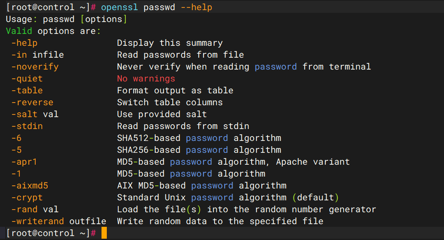Click the "openssl" command word
444x240 pixels.
point(119,7)
